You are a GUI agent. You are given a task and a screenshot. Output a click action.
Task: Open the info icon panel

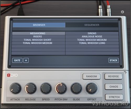click(x=122, y=12)
